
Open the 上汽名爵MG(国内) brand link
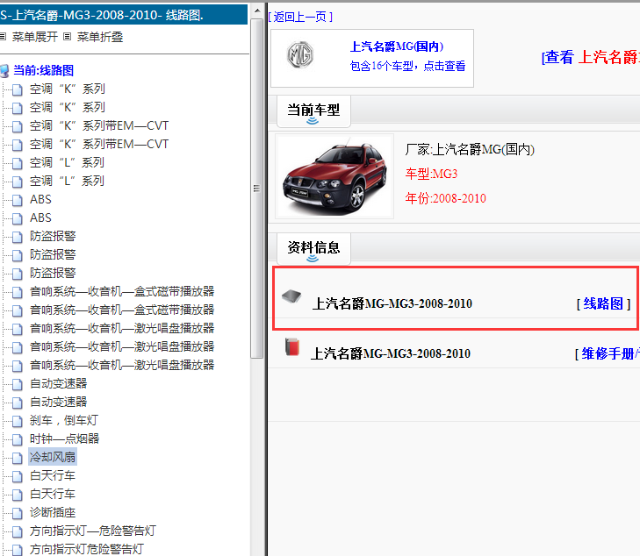pyautogui.click(x=397, y=46)
